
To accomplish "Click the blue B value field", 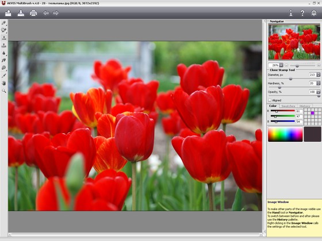I will (x=299, y=122).
